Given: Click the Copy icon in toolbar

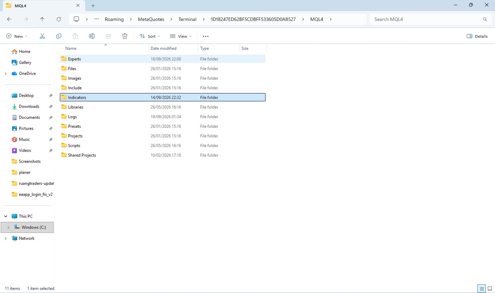Looking at the screenshot, I should click(x=59, y=36).
